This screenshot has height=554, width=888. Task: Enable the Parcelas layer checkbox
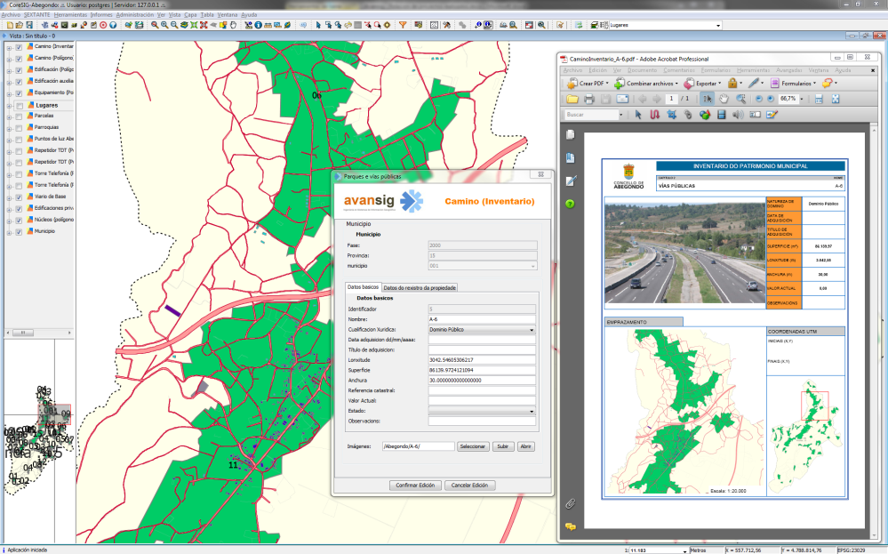19,116
